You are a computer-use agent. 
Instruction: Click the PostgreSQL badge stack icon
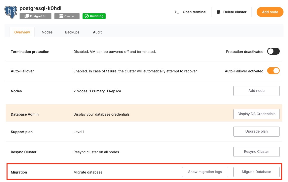tap(26, 16)
